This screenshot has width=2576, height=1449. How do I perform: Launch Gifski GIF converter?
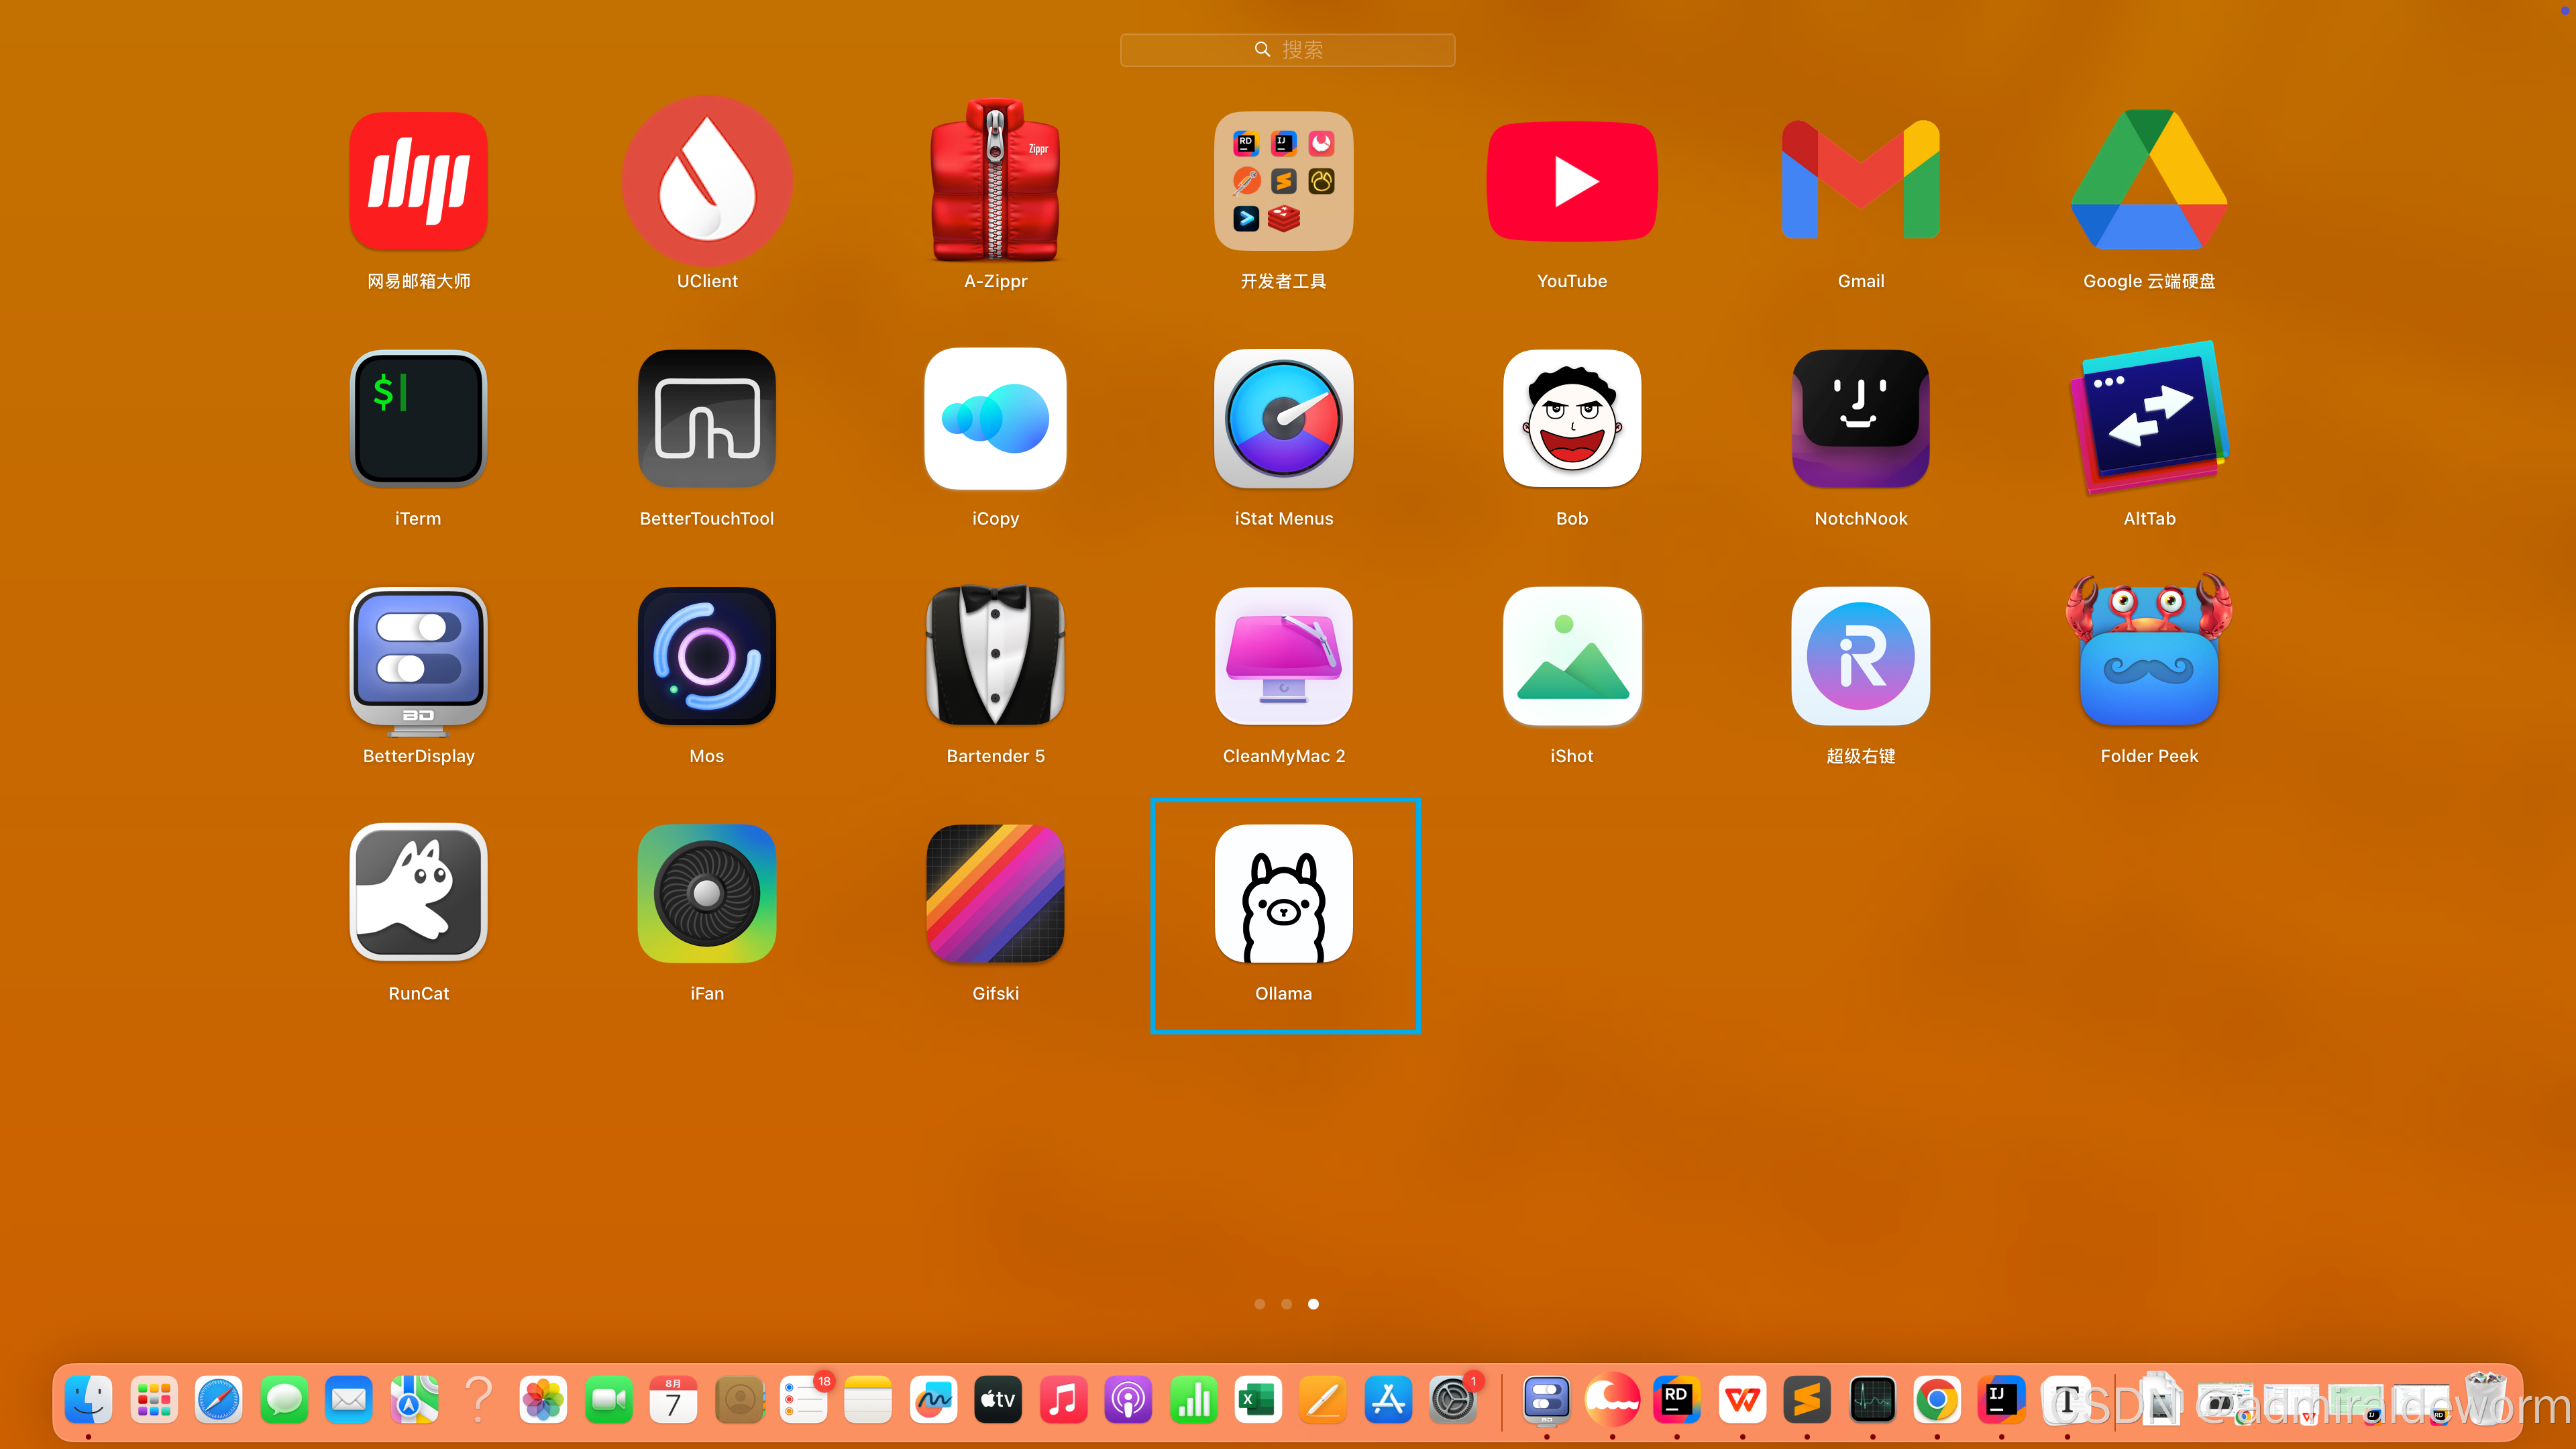pyautogui.click(x=995, y=893)
